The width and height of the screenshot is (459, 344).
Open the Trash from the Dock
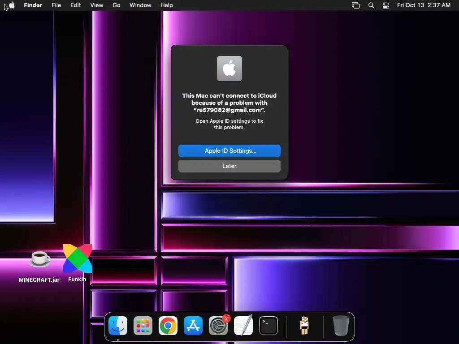click(x=341, y=326)
